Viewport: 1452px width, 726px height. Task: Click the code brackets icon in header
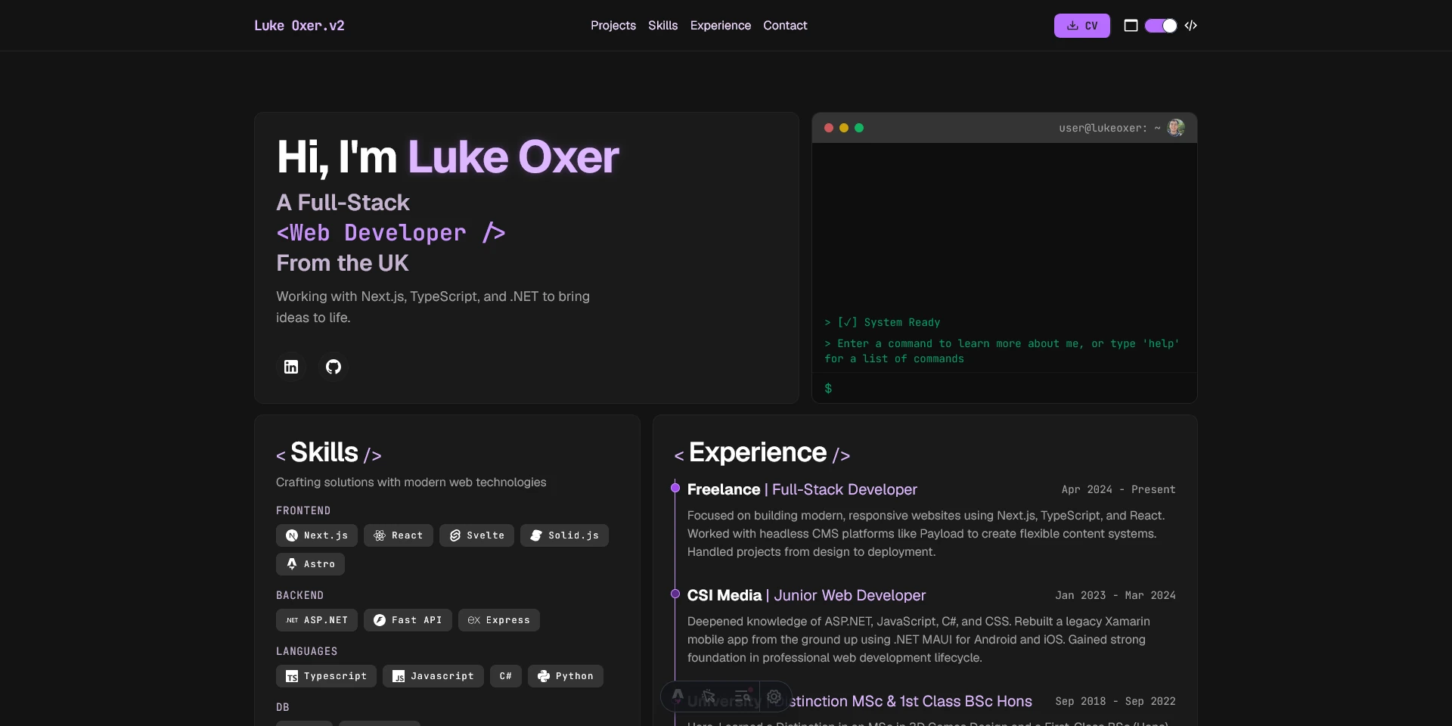coord(1191,26)
